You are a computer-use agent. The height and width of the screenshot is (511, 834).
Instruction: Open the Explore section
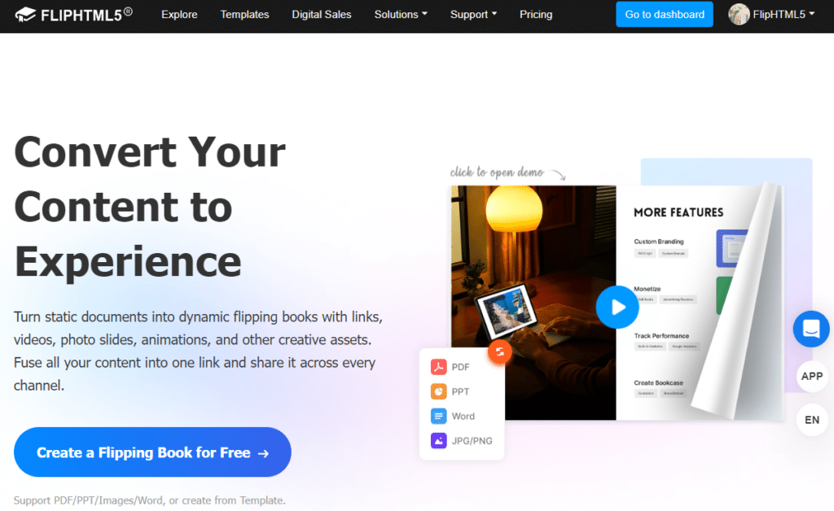179,14
